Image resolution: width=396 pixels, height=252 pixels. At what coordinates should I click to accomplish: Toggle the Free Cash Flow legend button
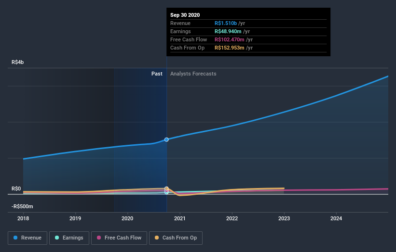click(x=119, y=238)
